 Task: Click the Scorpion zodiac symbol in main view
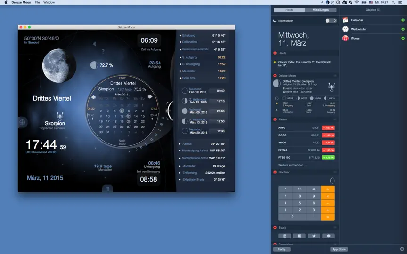[x=60, y=116]
